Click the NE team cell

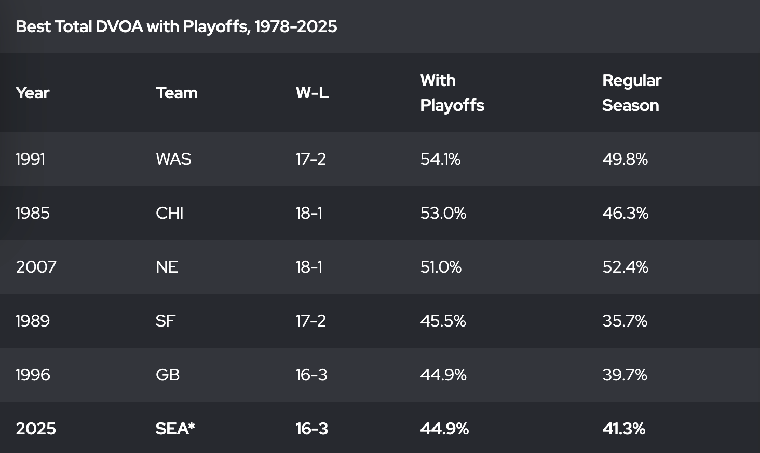point(167,267)
